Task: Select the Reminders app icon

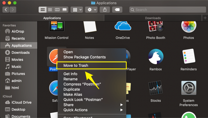Action: pos(189,56)
